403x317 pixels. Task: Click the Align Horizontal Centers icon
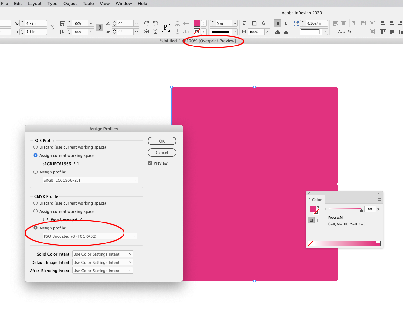(391, 23)
